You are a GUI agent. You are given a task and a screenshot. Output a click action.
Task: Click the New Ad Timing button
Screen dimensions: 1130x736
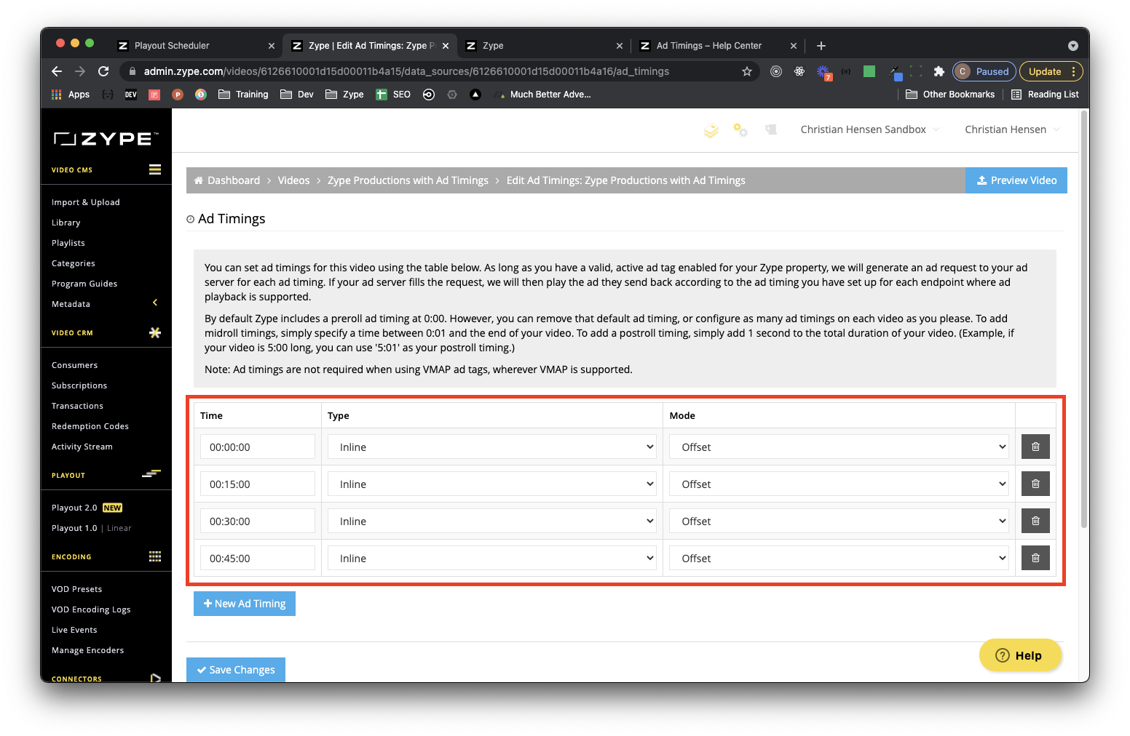245,604
